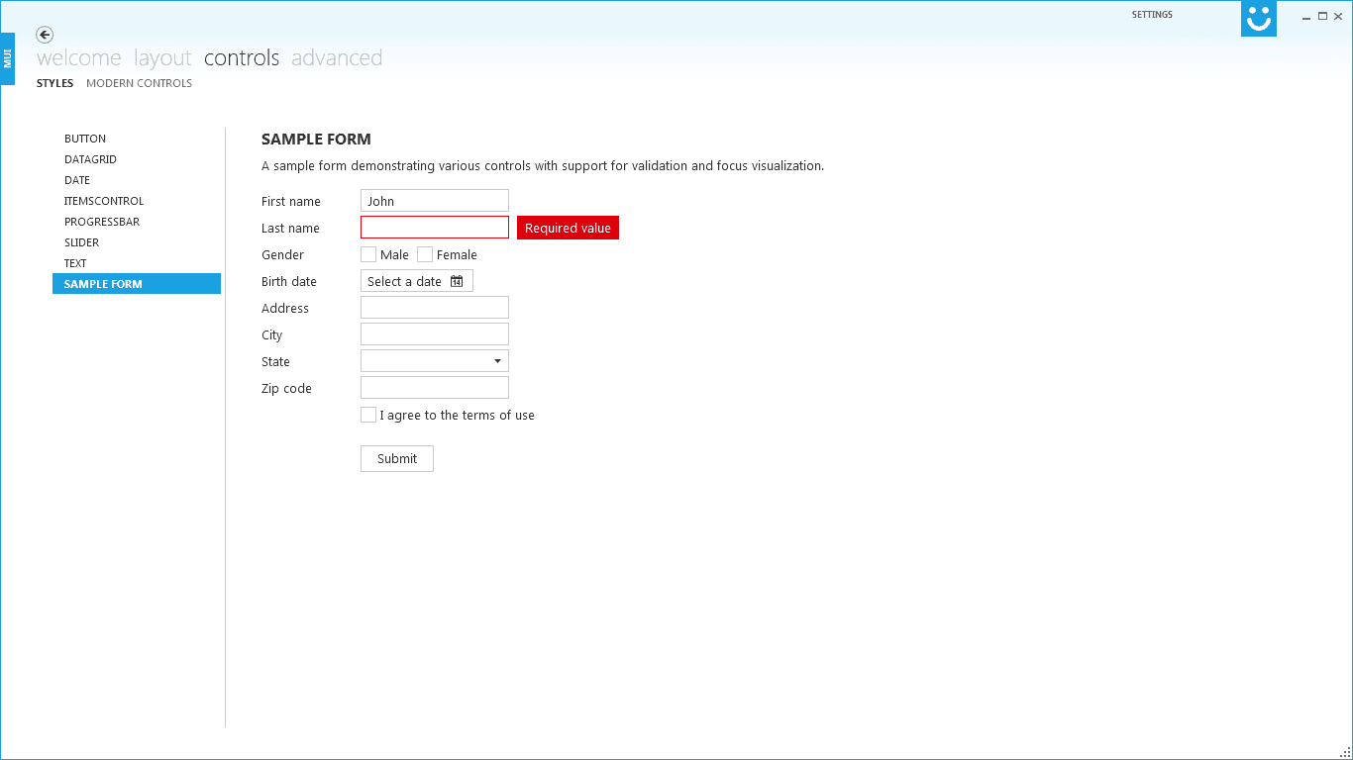Image resolution: width=1353 pixels, height=760 pixels.
Task: Switch to the advanced tab
Action: (x=337, y=58)
